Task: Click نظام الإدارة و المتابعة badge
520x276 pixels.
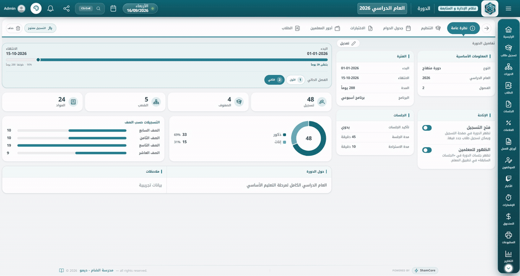Action: tap(458, 9)
